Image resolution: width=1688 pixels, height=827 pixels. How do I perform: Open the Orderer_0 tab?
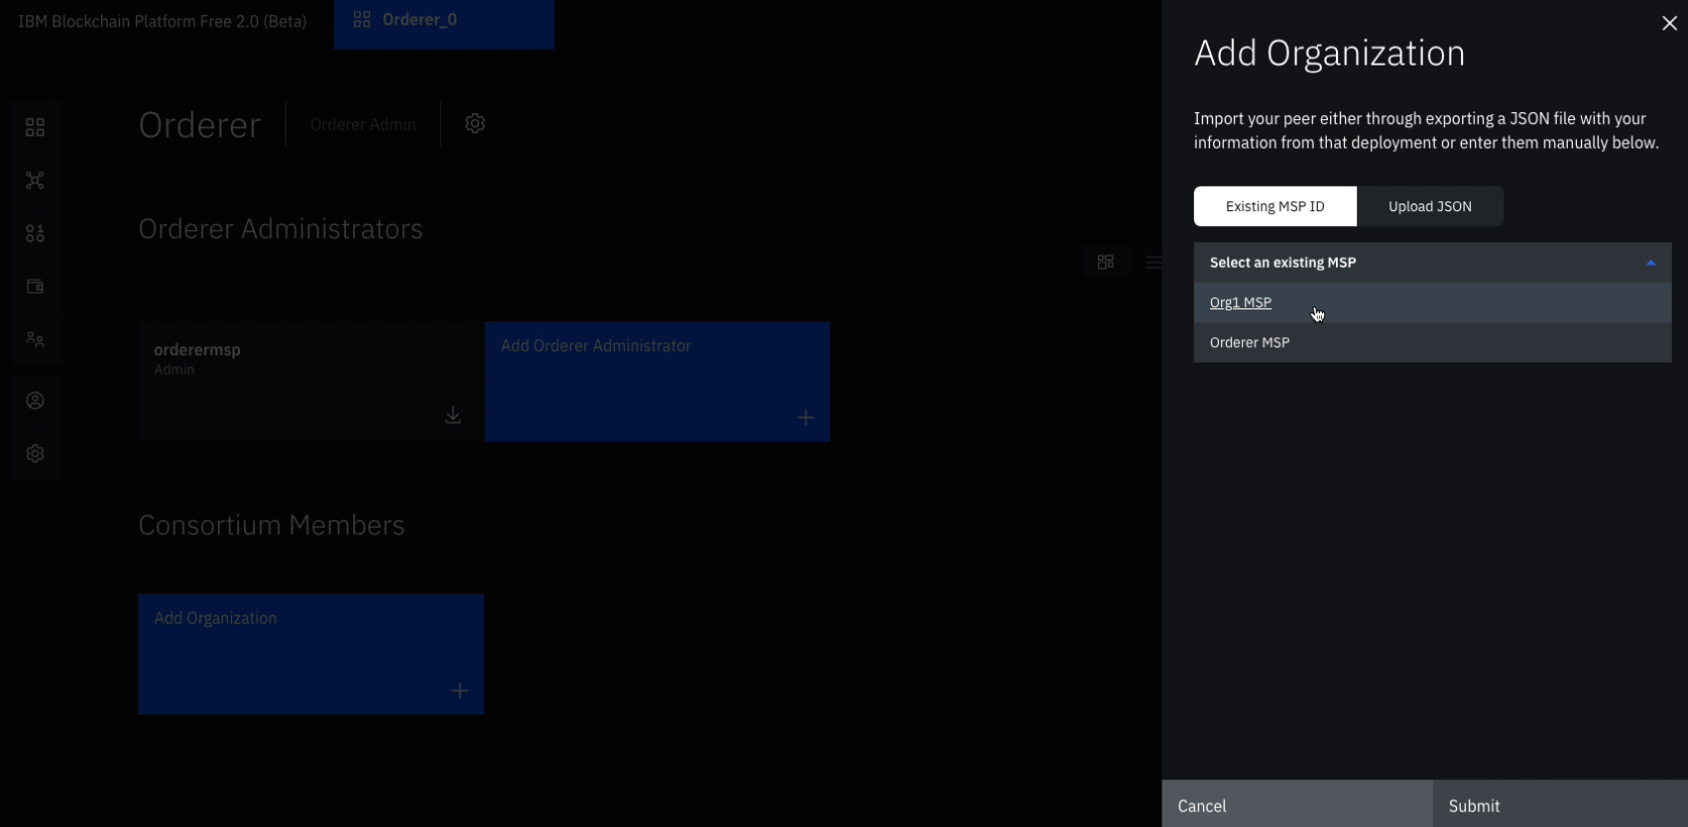(x=444, y=24)
